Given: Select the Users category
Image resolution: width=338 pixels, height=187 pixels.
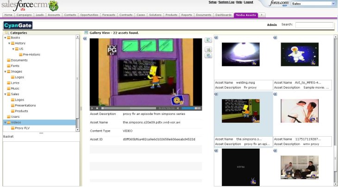Looking at the screenshot, I should click(15, 116).
